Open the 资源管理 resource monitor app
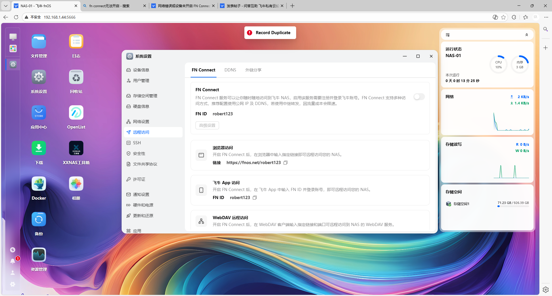The width and height of the screenshot is (552, 296). (x=39, y=255)
